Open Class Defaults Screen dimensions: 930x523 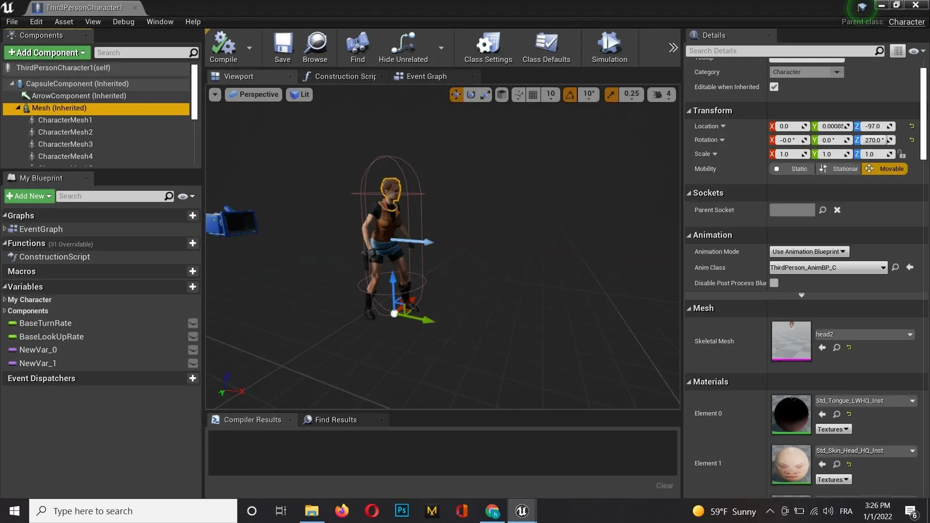point(547,46)
